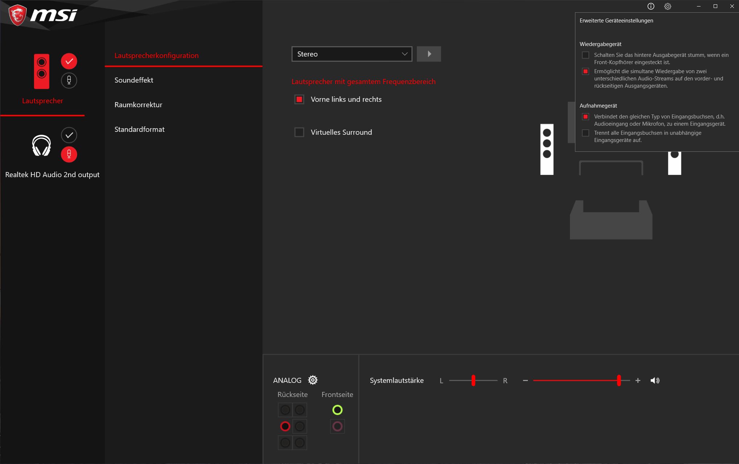Viewport: 739px width, 464px height.
Task: Click ANALOG connector settings gear
Action: (x=313, y=380)
